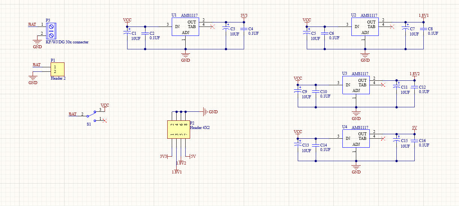
Task: Select the P3 screw terminal connector symbol
Action: (x=51, y=31)
